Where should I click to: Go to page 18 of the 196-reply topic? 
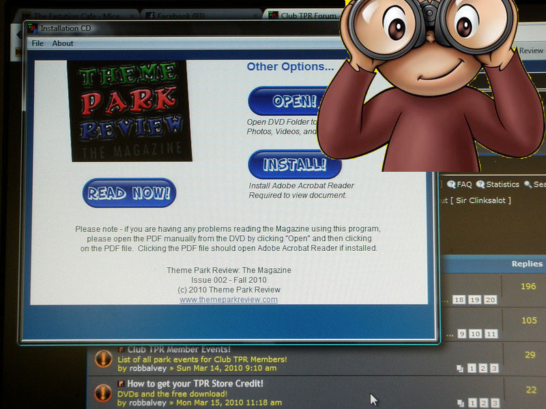(x=459, y=300)
